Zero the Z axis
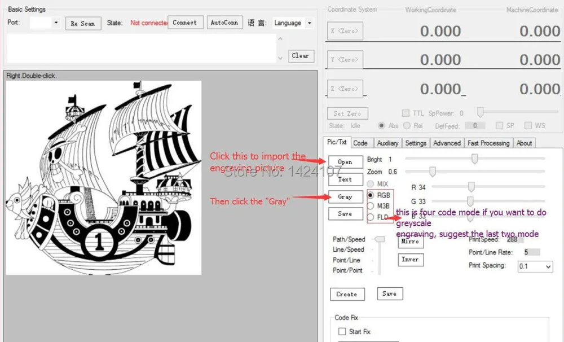This screenshot has height=342, width=564. pyautogui.click(x=345, y=89)
